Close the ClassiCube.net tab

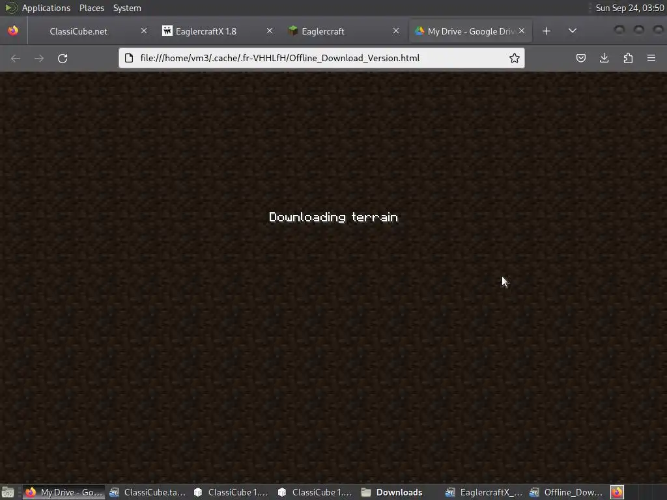[x=144, y=31]
